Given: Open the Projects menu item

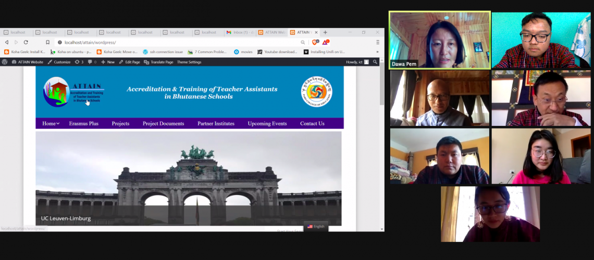Looking at the screenshot, I should [120, 124].
